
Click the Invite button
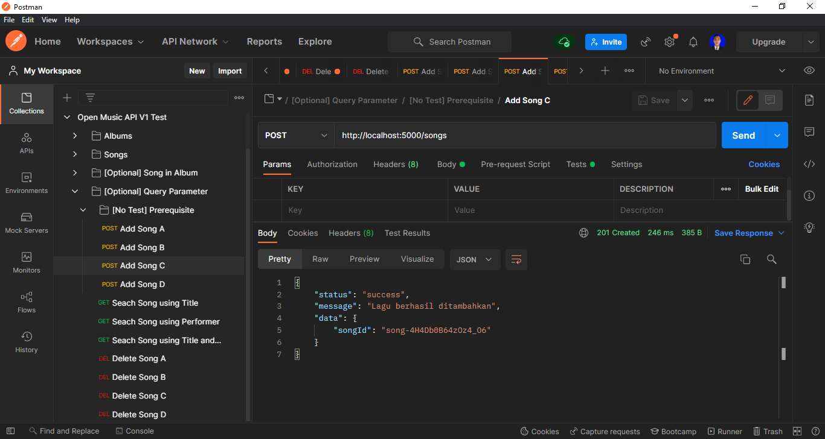click(606, 42)
